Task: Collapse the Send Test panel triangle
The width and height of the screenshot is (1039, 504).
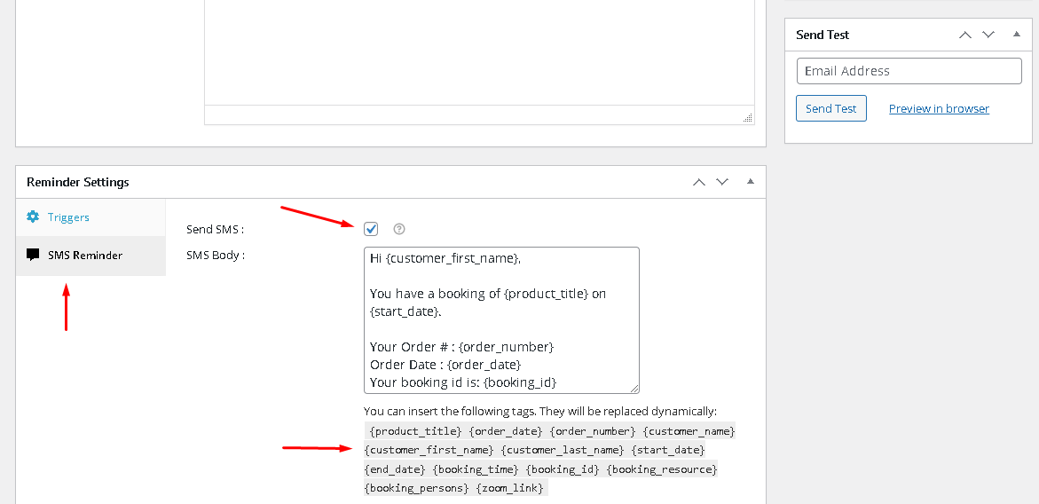Action: [1017, 34]
